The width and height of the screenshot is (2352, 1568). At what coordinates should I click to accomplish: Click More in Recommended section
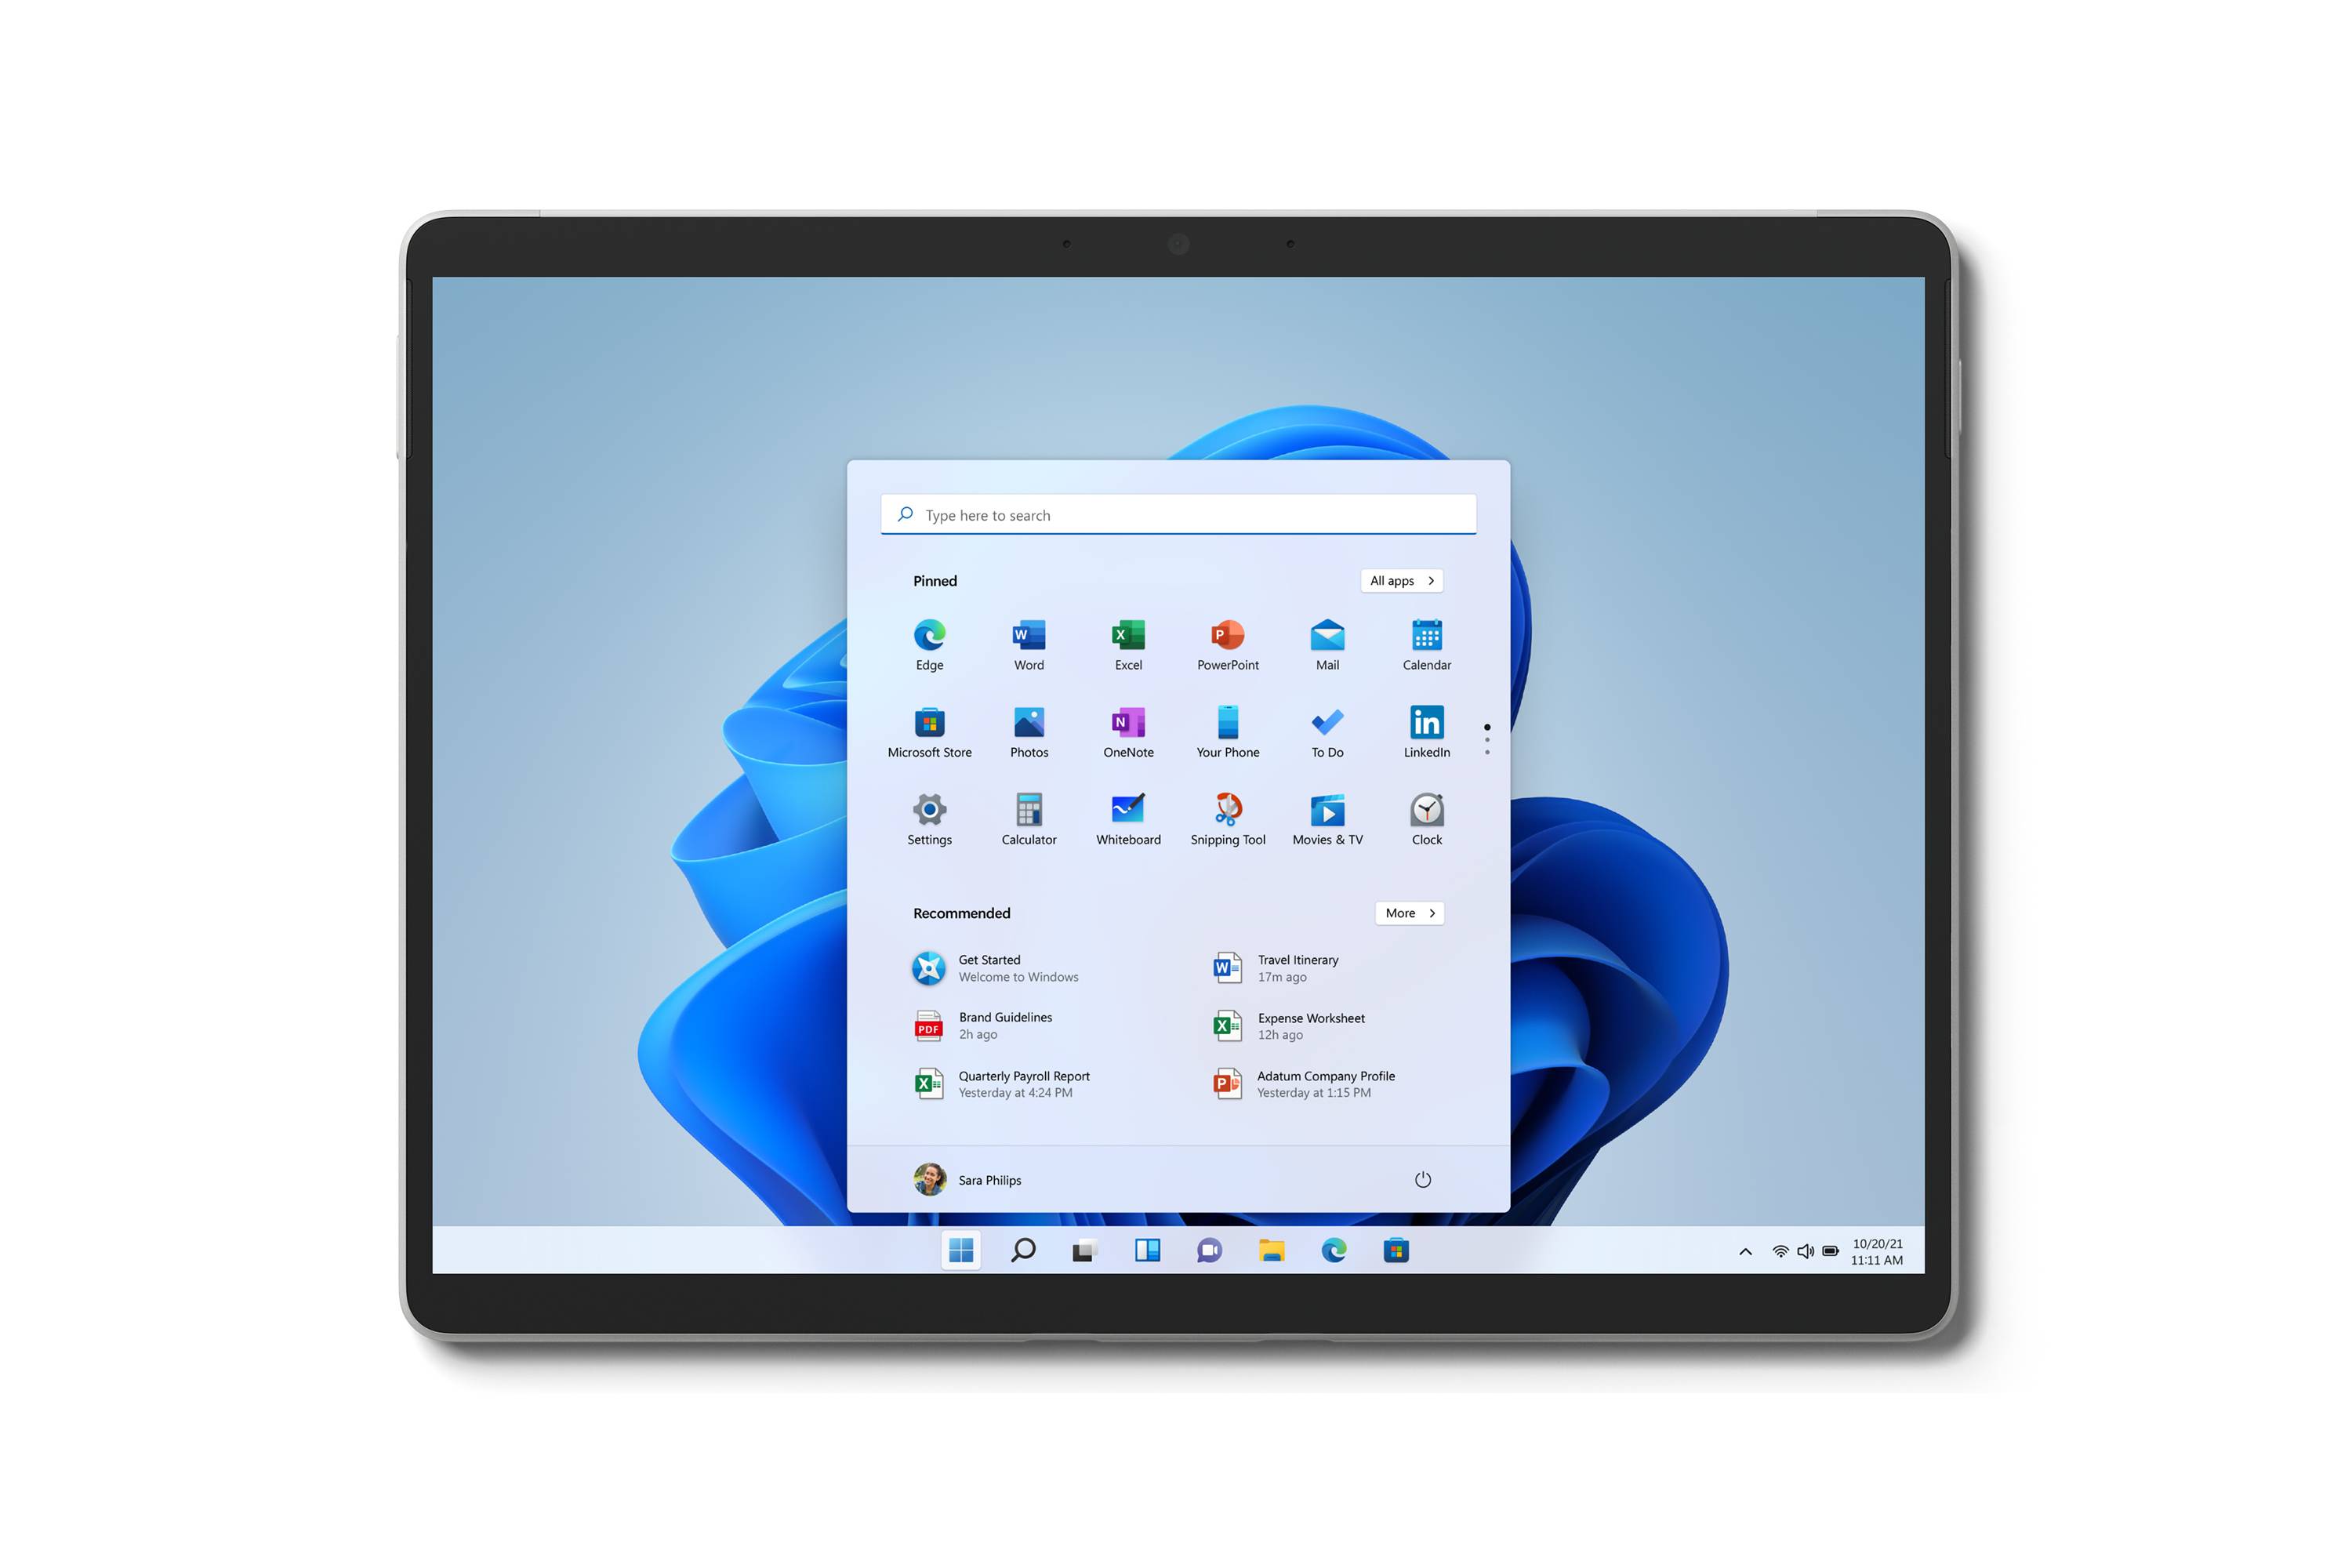[1409, 912]
